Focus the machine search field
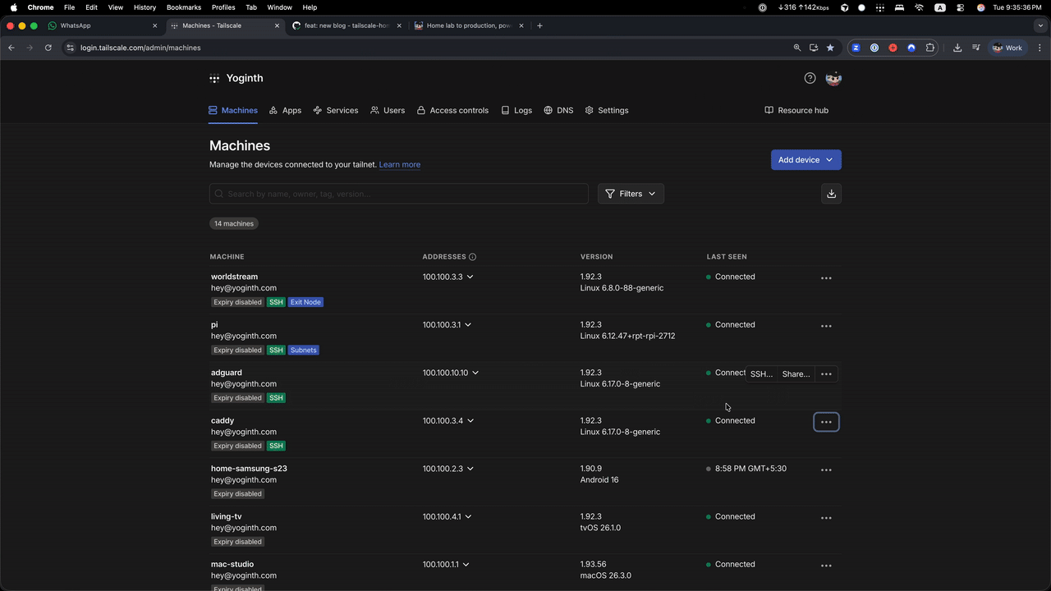The image size is (1051, 591). (399, 194)
